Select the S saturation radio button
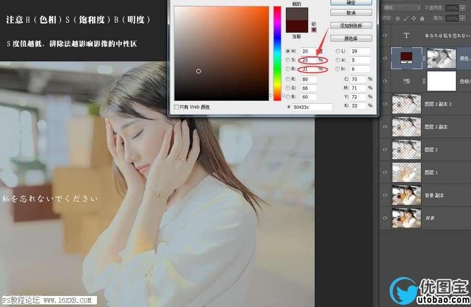Screen dimensions: 471x307 (288, 60)
